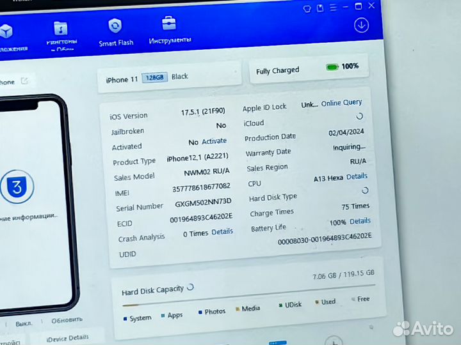Click the Apps legend color square
The width and height of the screenshot is (461, 345).
point(163,316)
